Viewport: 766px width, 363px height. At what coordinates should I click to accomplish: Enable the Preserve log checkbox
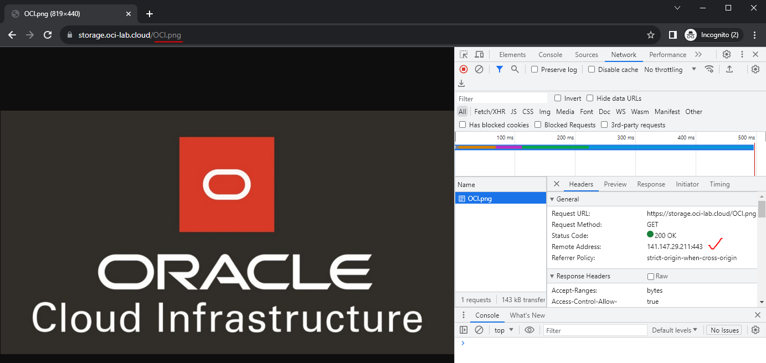click(534, 70)
